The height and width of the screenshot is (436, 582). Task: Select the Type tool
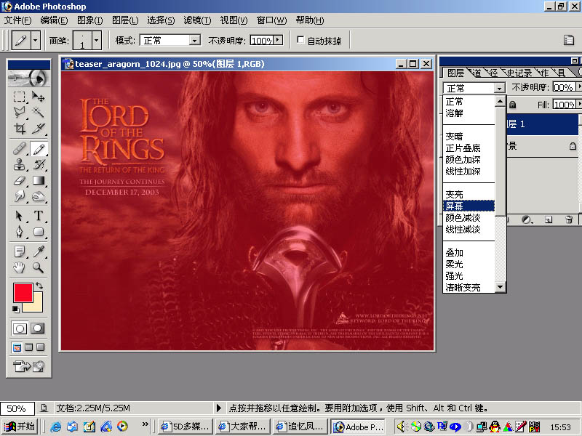tap(39, 216)
